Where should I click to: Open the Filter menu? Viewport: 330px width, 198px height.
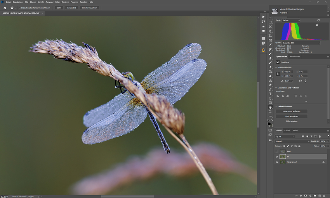click(x=57, y=2)
